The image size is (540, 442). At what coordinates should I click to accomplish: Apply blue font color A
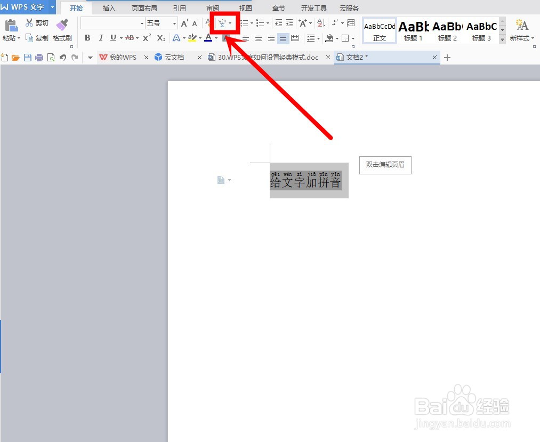tap(208, 38)
